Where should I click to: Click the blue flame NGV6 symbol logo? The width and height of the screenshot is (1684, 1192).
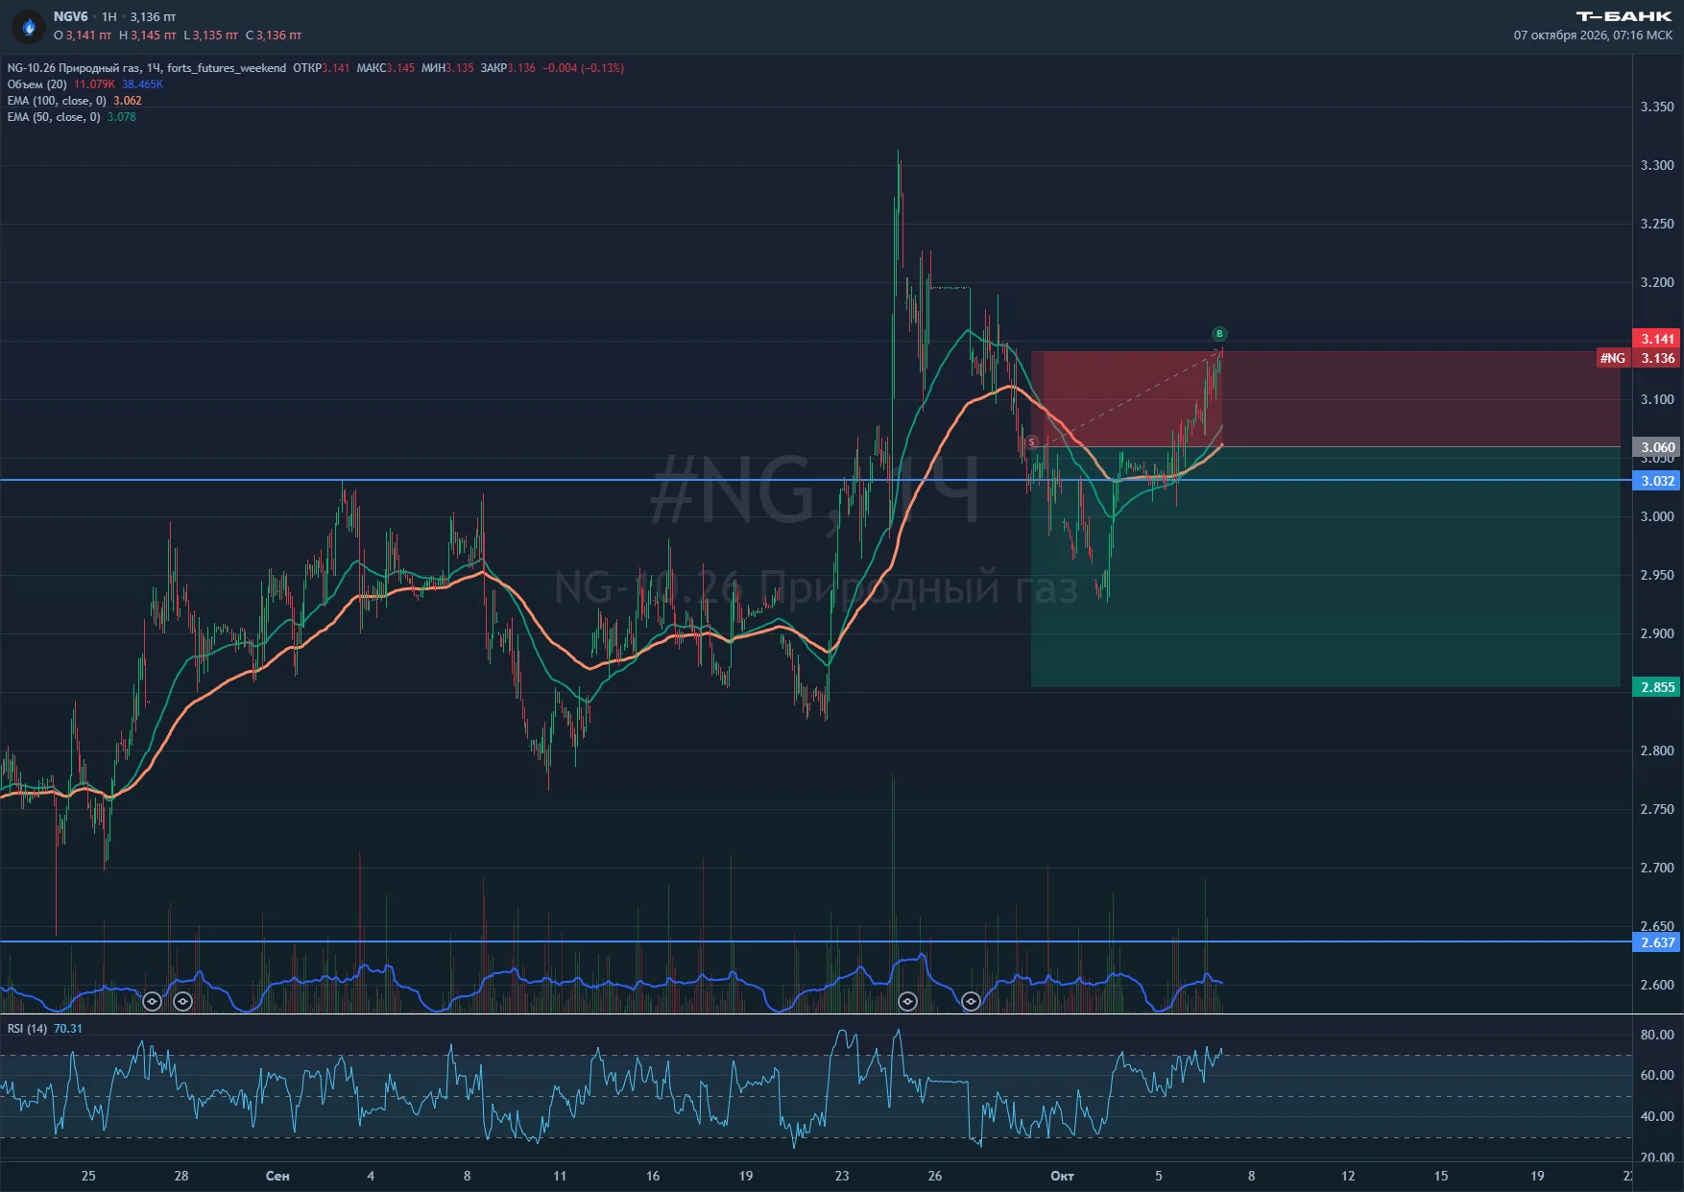[x=29, y=27]
